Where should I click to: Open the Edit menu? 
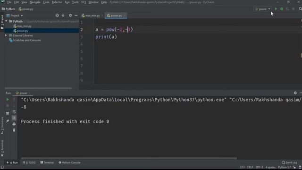pos(17,2)
